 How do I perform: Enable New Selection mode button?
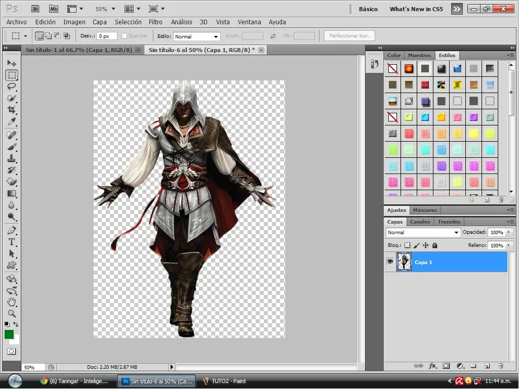tap(39, 36)
